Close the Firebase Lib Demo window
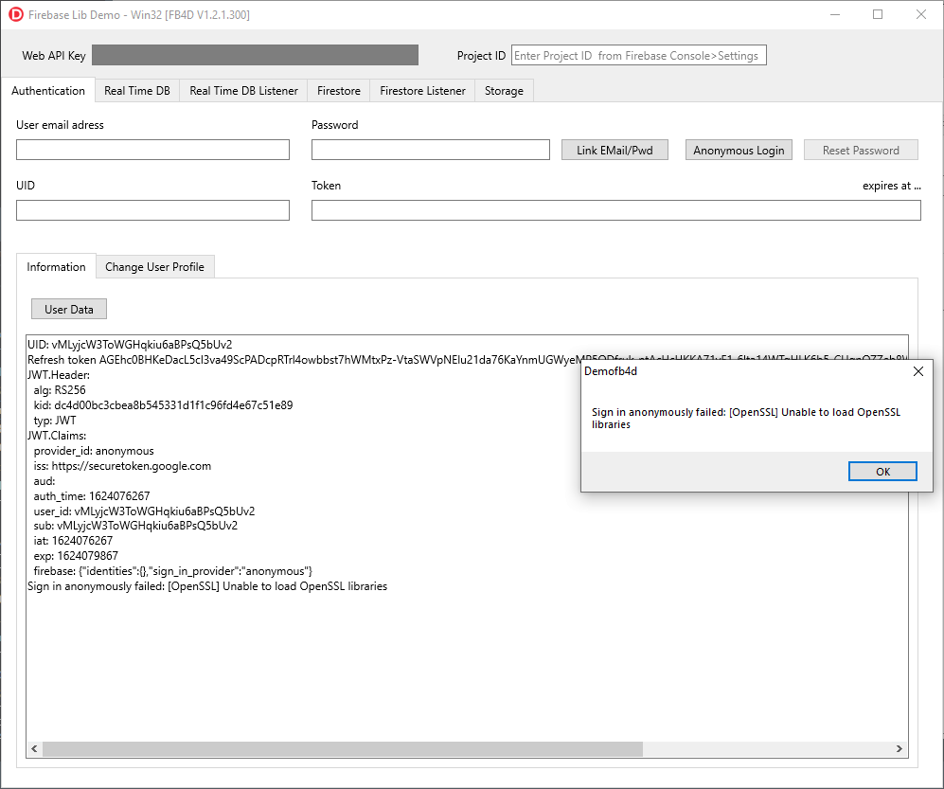The image size is (944, 789). click(921, 14)
